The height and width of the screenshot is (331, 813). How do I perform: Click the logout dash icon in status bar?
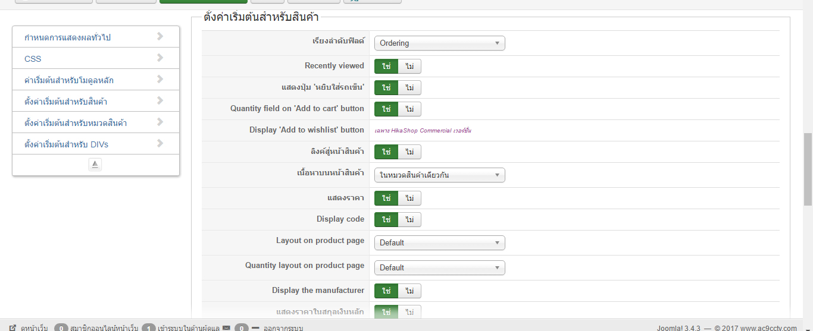[255, 328]
